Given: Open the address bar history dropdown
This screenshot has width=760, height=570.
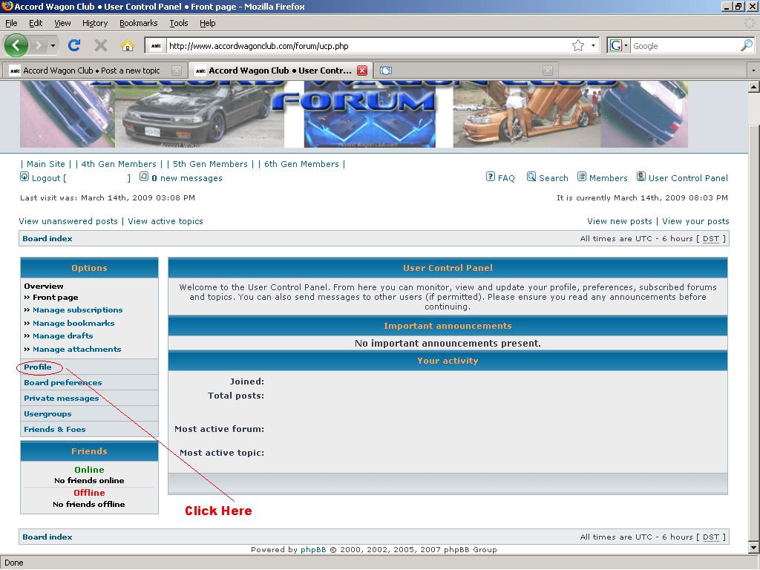Looking at the screenshot, I should [593, 45].
